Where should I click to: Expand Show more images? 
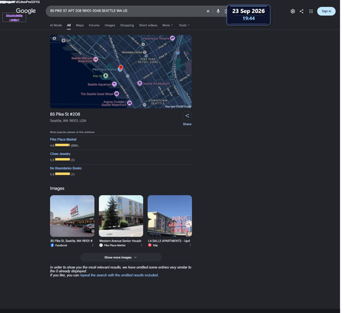[x=121, y=257]
